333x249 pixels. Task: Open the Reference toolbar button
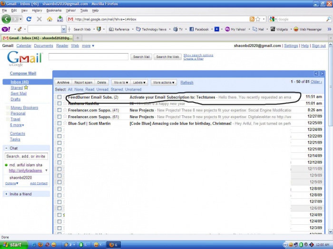click(x=119, y=29)
